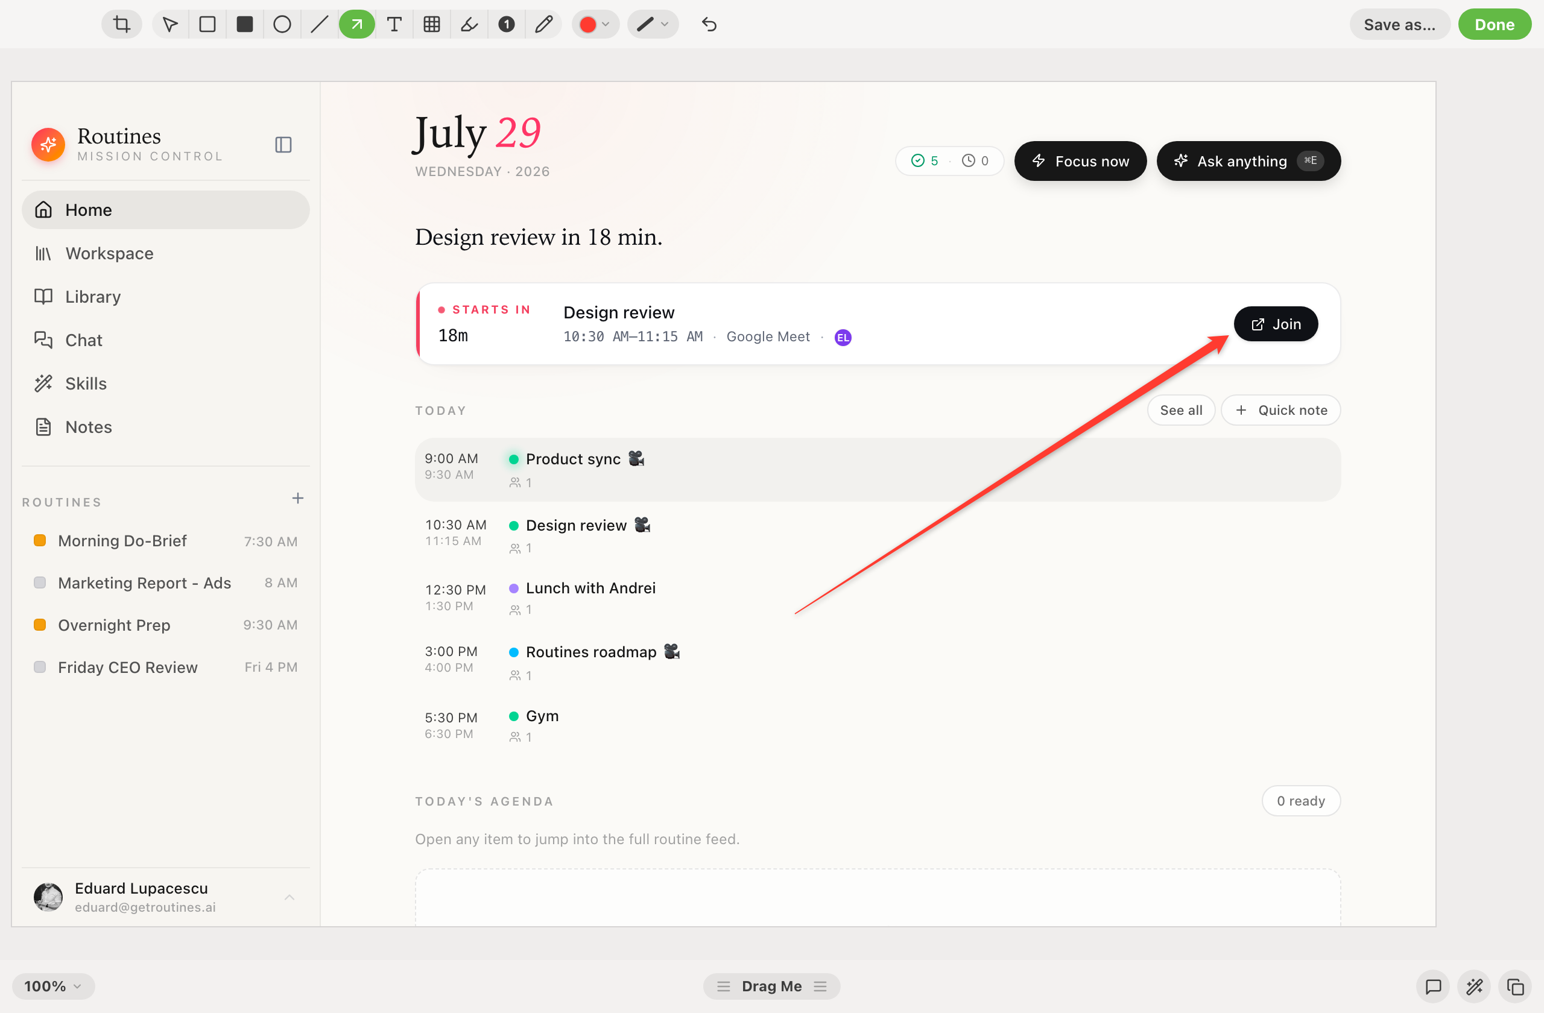Select the numbered step counter tool

[507, 25]
